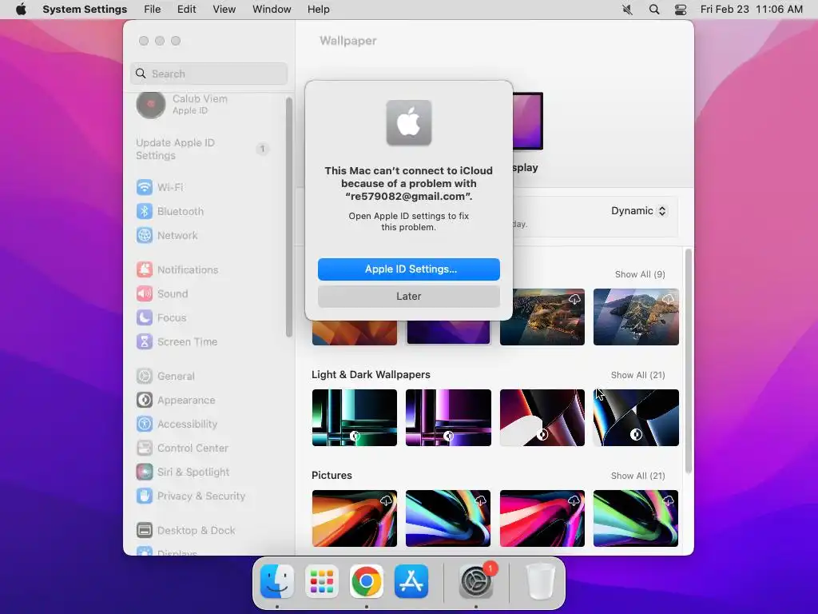Select Privacy & Security hand icon
Screen dimensions: 818x614
145,496
